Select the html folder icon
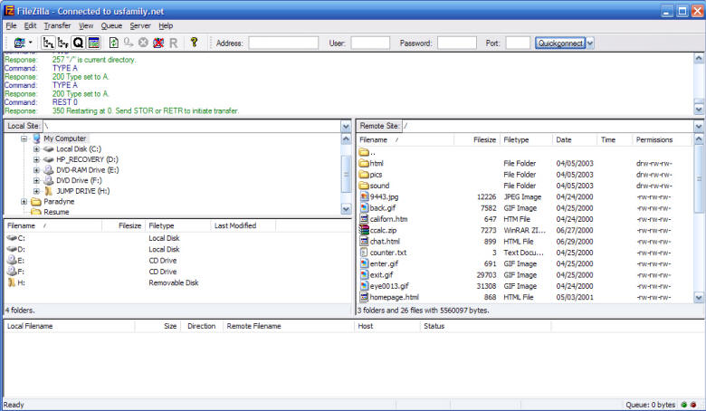This screenshot has width=706, height=411. point(364,164)
